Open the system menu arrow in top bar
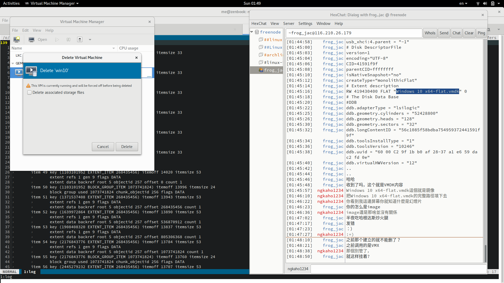504x283 pixels. click(499, 3)
